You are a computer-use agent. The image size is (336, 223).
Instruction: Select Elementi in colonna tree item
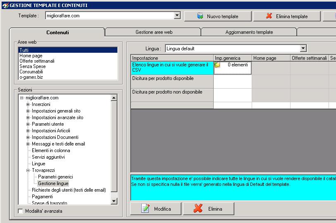pyautogui.click(x=51, y=150)
